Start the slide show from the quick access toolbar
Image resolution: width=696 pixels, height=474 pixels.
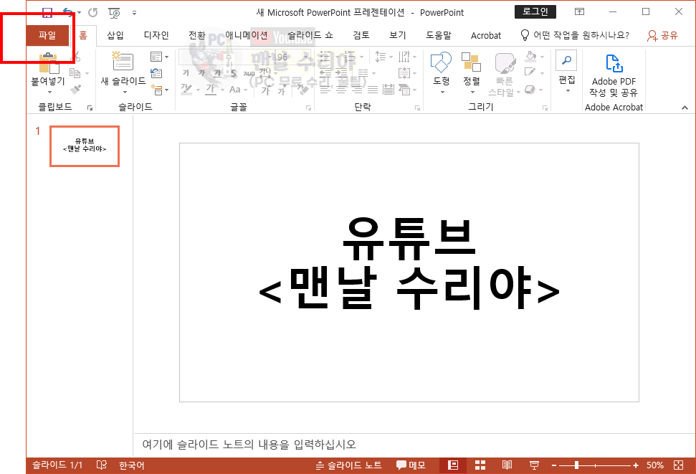(115, 13)
